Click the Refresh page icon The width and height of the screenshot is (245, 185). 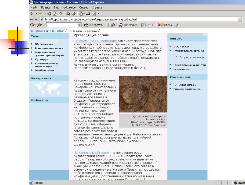pos(55,14)
